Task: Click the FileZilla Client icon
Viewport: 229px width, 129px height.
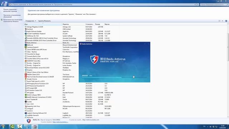Action: coord(26,75)
